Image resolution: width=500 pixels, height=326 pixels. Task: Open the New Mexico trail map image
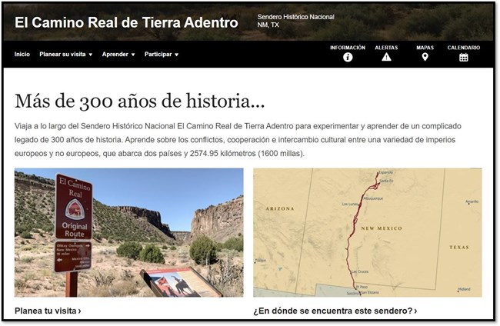point(368,233)
